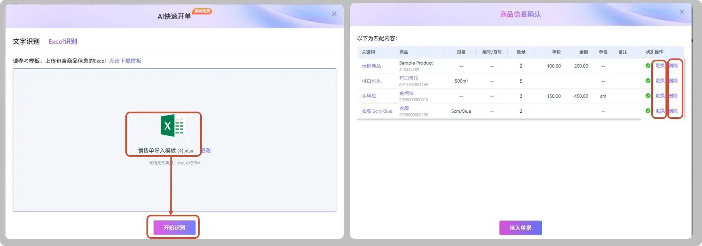The height and width of the screenshot is (246, 702).
Task: Click 更换 for the 金坷垃 row
Action: coord(660,96)
